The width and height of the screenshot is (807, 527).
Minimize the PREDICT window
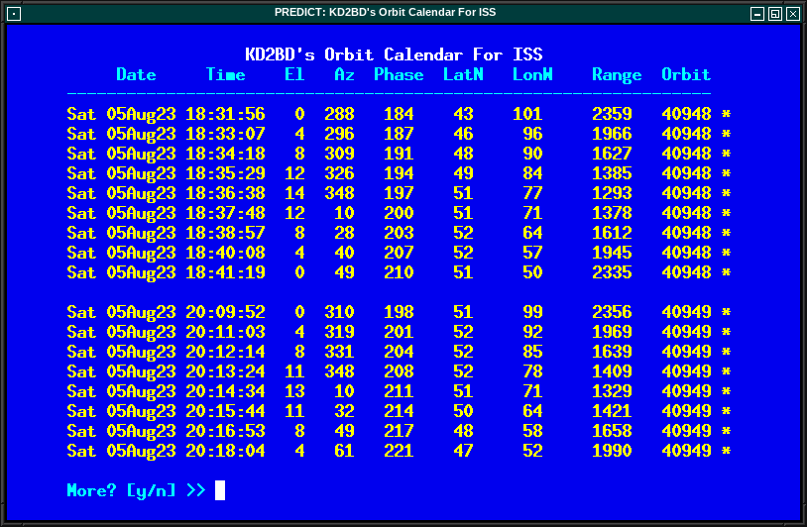[756, 13]
